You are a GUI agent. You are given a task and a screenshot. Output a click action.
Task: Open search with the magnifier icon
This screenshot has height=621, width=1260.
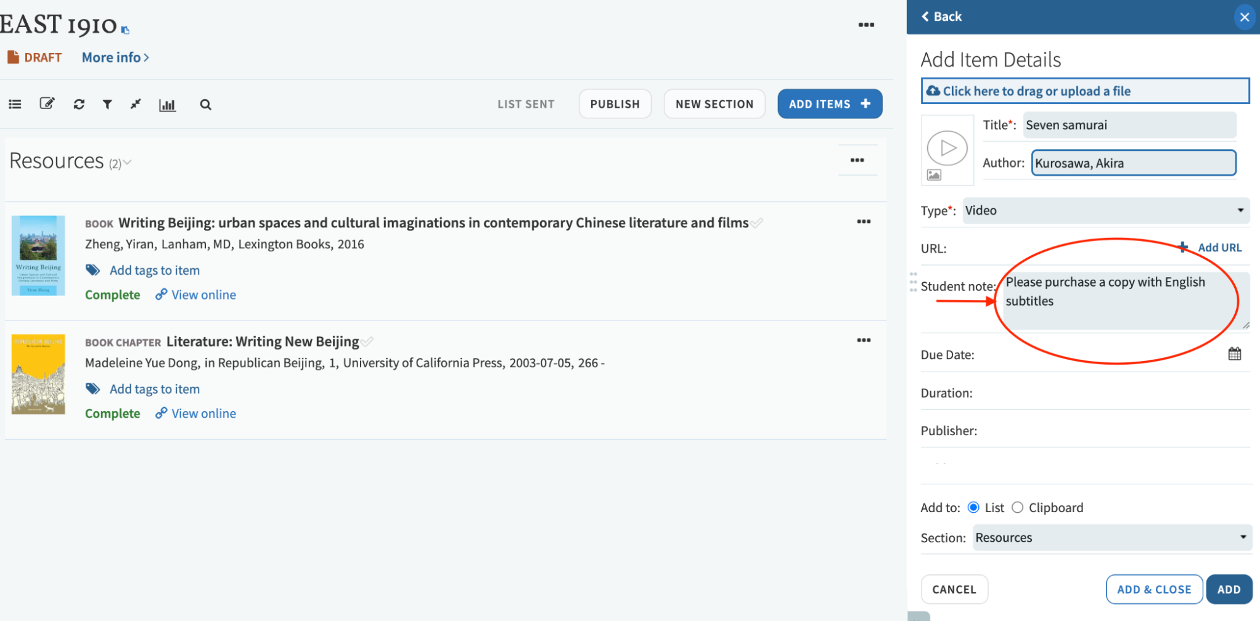point(205,105)
